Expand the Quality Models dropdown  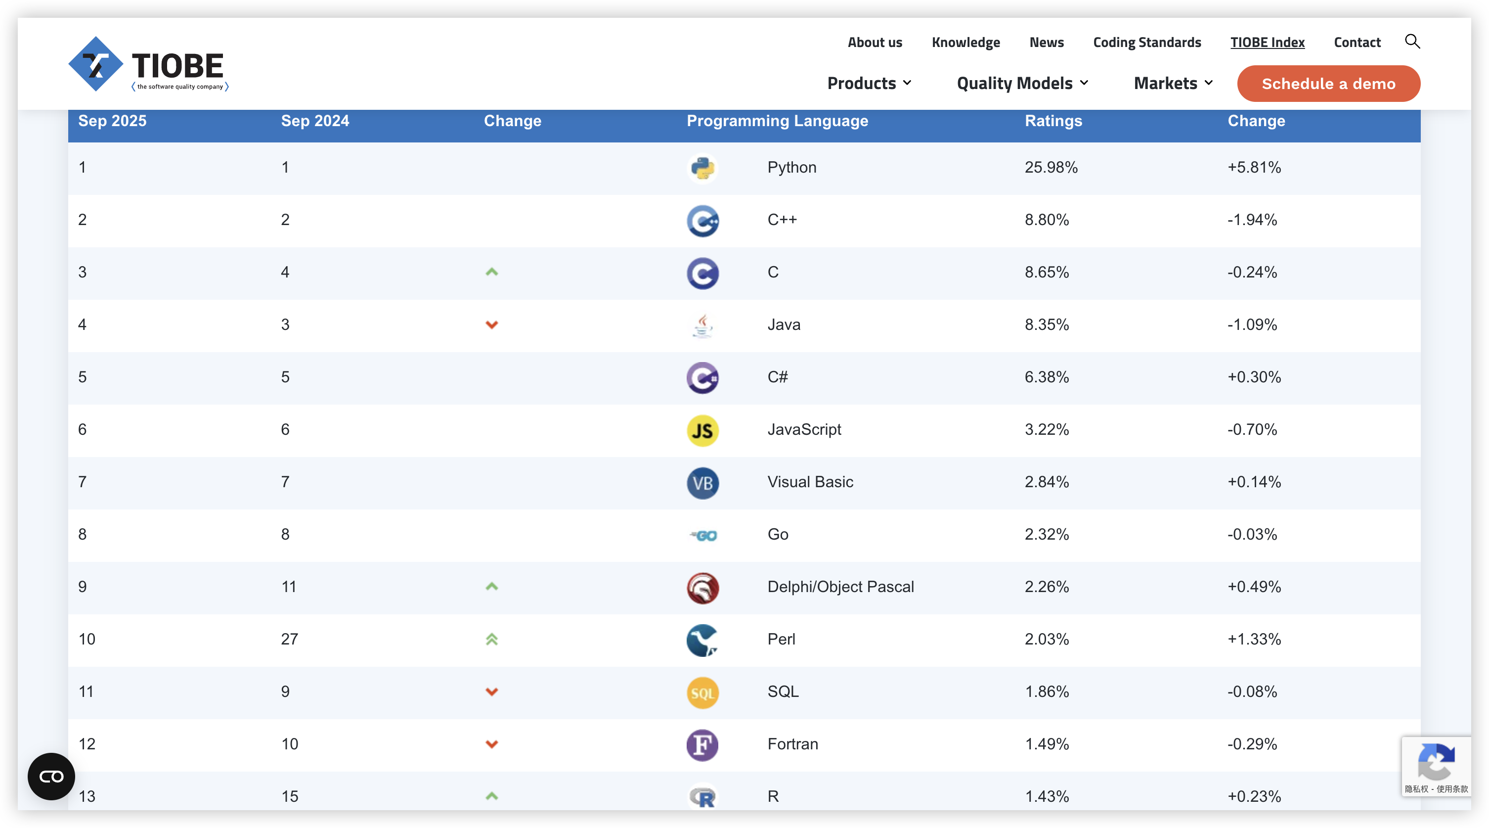(x=1022, y=83)
